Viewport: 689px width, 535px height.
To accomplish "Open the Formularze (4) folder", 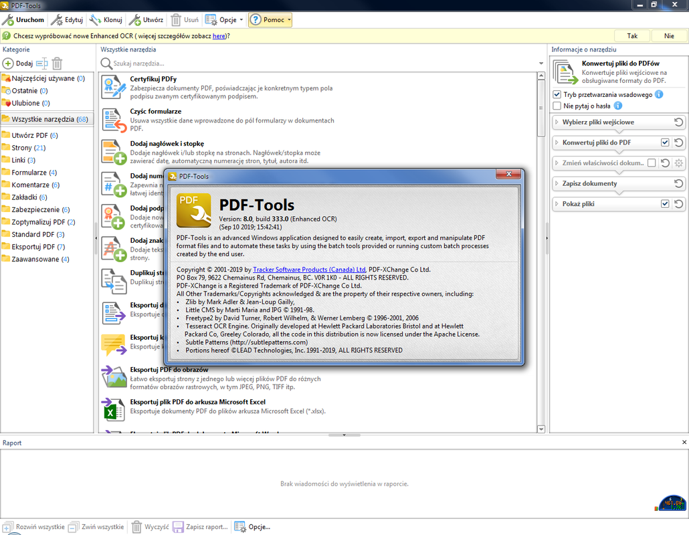I will (x=47, y=173).
